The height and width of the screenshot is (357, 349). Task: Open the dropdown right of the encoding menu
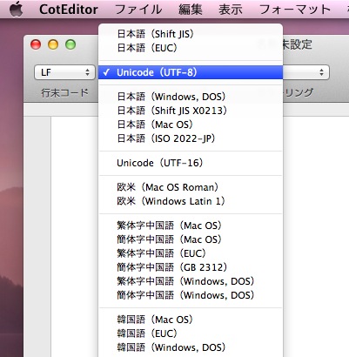point(306,72)
